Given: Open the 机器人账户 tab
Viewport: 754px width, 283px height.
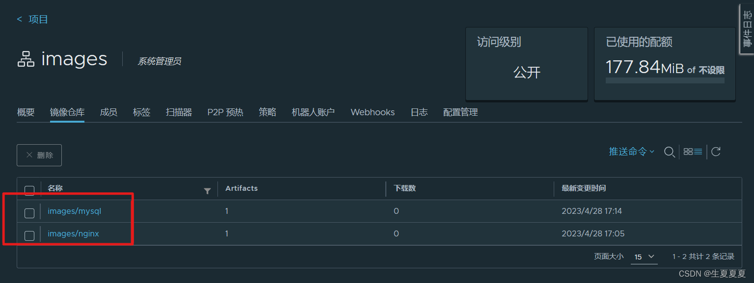Looking at the screenshot, I should coord(313,112).
